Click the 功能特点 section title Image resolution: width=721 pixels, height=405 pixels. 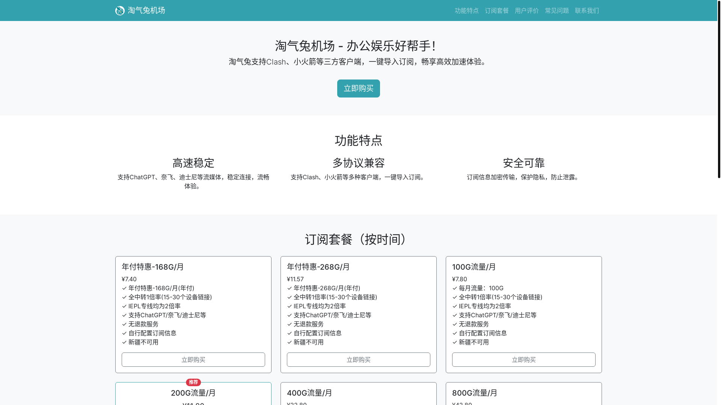click(358, 140)
